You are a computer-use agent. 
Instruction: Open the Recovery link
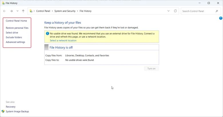(11, 107)
